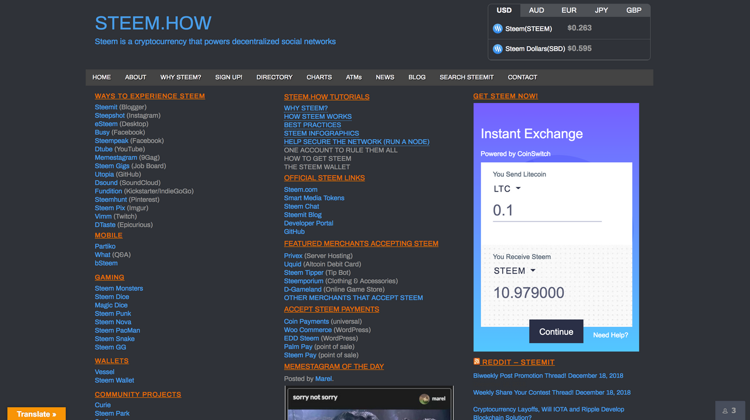The image size is (750, 420).
Task: Open the LTC send currency dropdown
Action: pyautogui.click(x=507, y=189)
